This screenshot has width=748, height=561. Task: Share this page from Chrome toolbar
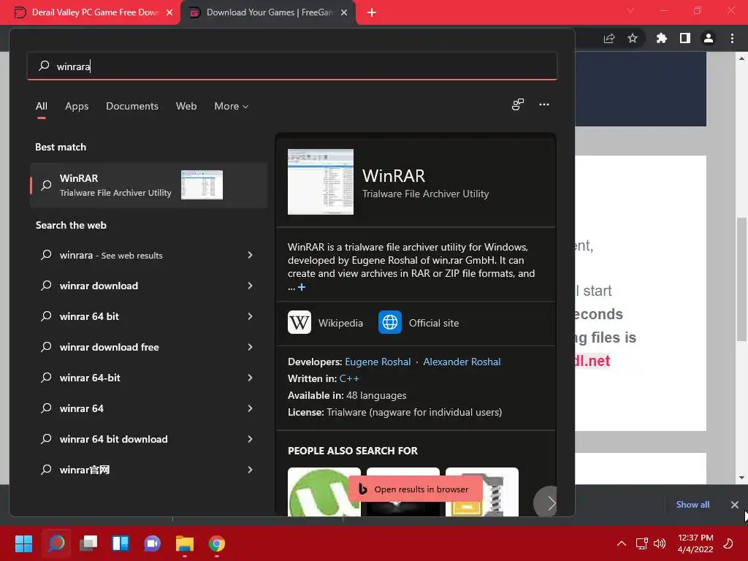tap(608, 38)
